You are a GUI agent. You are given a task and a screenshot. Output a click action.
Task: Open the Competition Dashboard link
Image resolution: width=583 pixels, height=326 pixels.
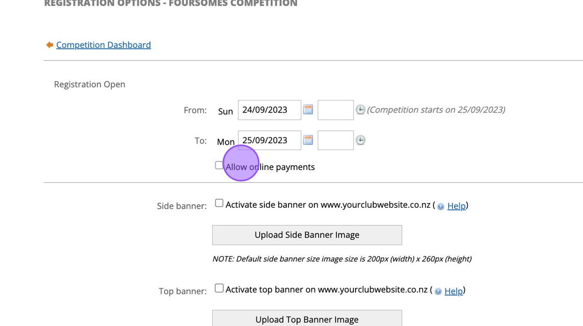[104, 45]
